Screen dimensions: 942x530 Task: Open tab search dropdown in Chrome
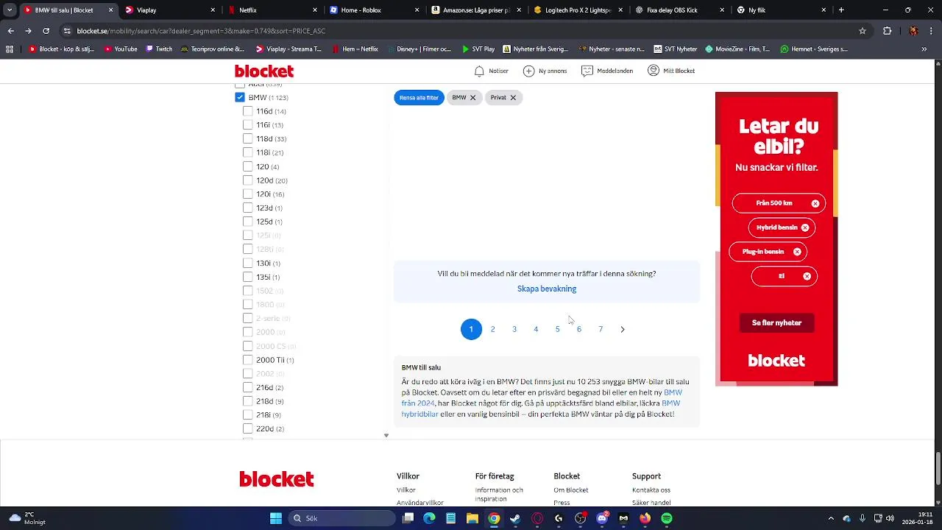click(10, 10)
